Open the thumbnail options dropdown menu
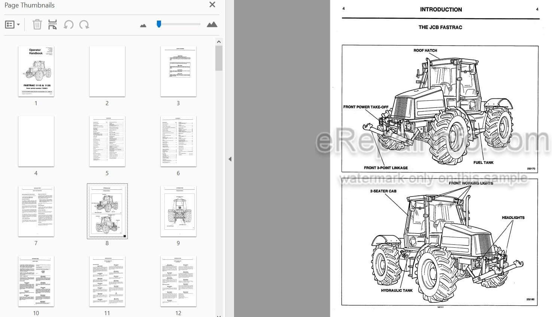 click(x=12, y=25)
